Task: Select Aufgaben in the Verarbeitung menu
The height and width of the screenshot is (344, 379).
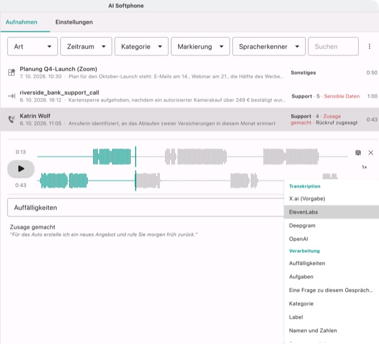Action: (332, 277)
